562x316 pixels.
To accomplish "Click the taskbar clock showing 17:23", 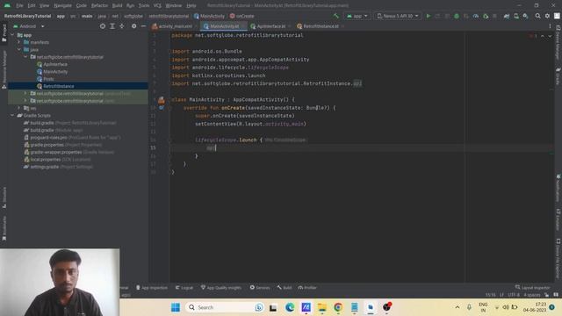I will point(535,307).
